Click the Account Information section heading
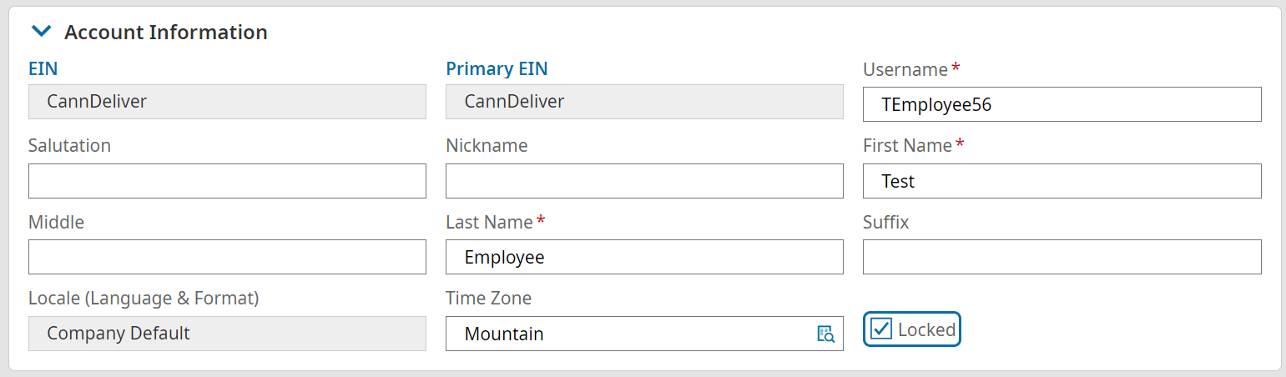Viewport: 1286px width, 377px height. [x=165, y=32]
